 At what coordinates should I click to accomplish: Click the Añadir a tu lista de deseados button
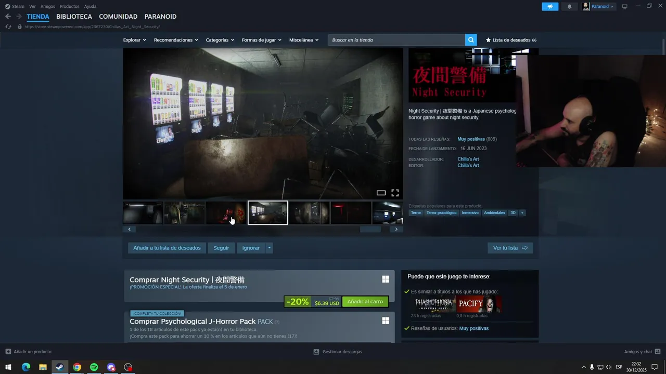click(167, 248)
